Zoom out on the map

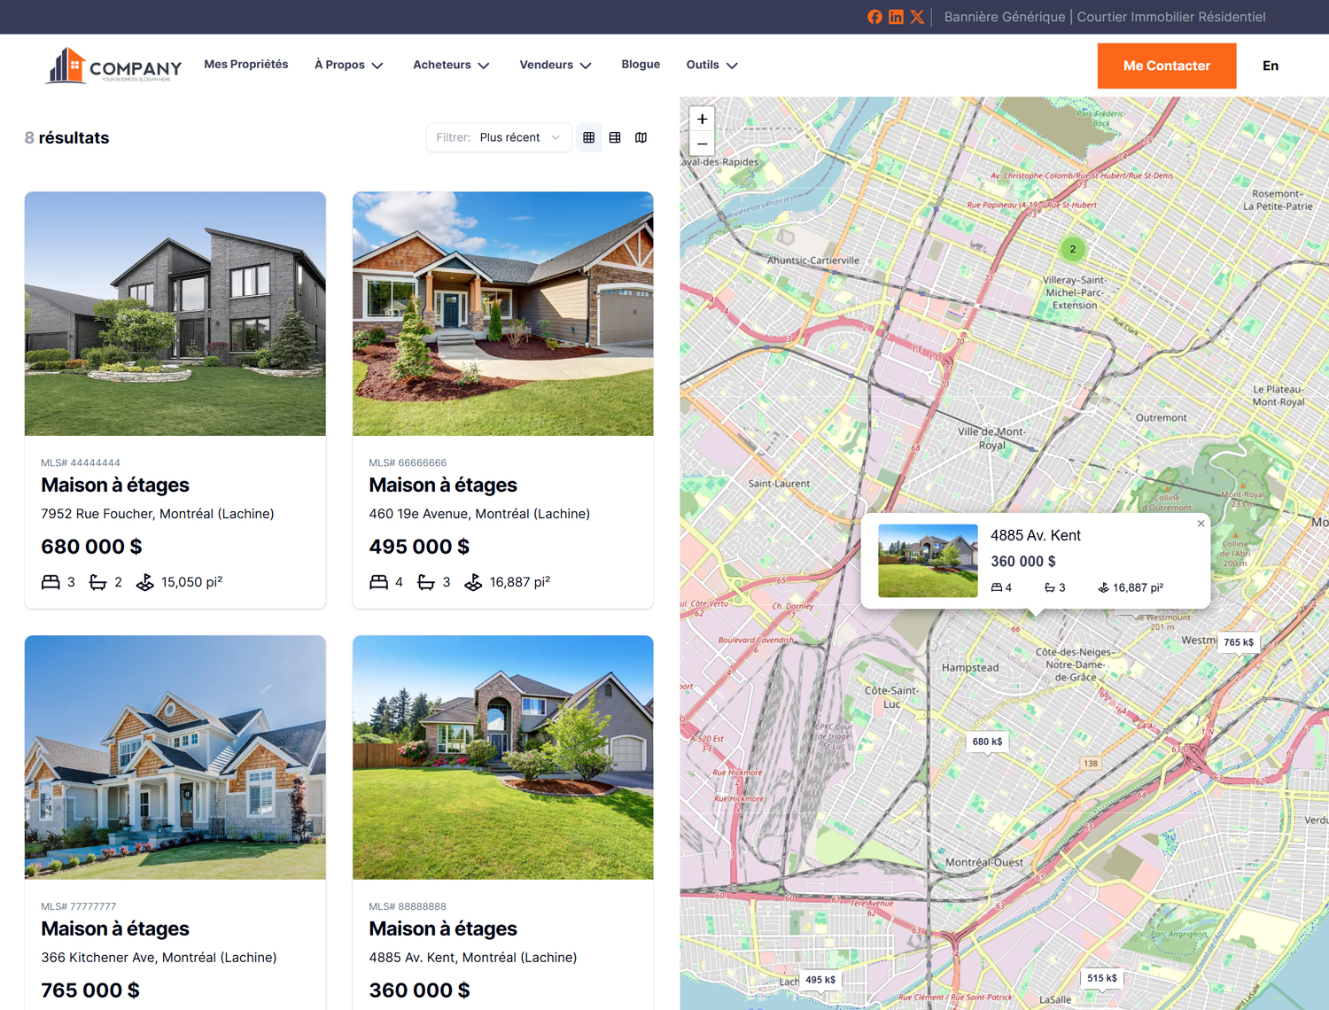(701, 144)
